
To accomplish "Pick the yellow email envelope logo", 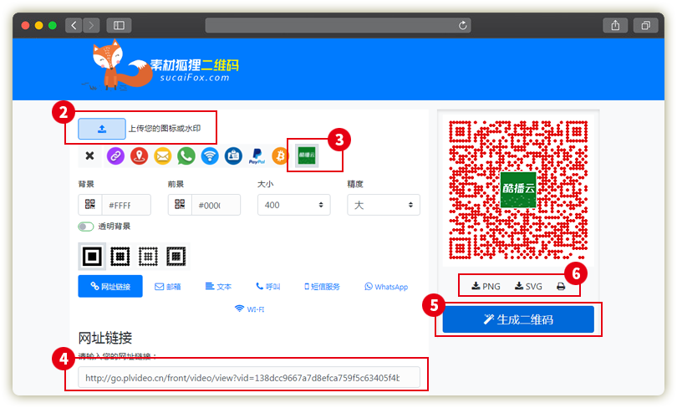I will tap(162, 156).
